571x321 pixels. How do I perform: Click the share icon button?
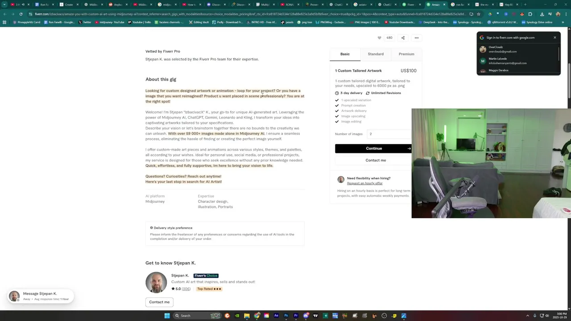point(403,38)
